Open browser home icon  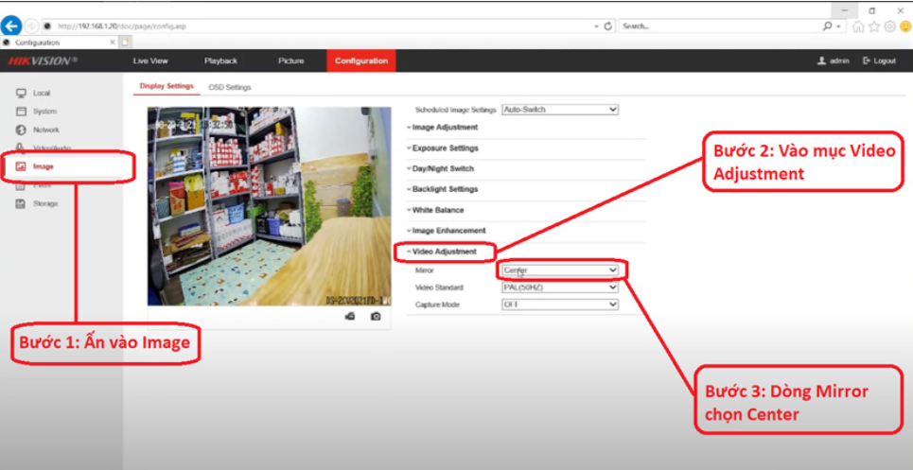click(x=858, y=26)
